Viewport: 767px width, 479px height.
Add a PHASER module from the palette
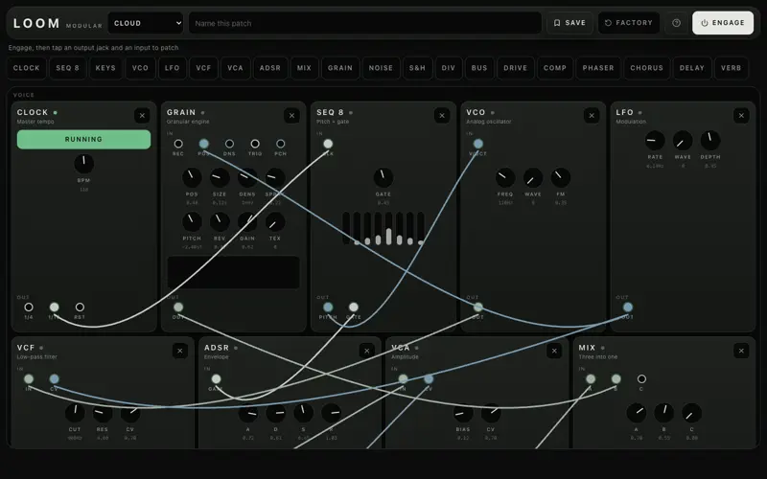coord(598,68)
